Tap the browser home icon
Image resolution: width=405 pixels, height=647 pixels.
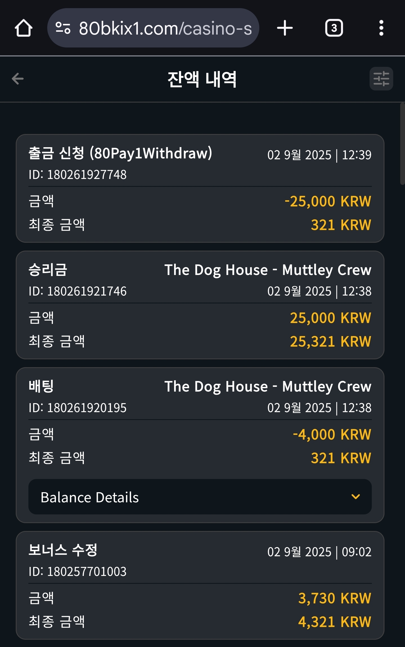24,28
